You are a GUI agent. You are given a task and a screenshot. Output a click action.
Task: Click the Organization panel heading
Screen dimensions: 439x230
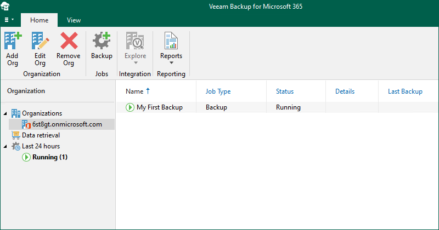pyautogui.click(x=26, y=91)
